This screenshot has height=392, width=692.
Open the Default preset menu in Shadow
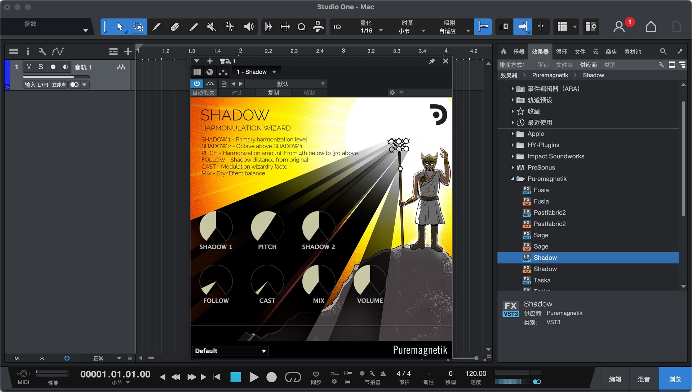tap(230, 351)
